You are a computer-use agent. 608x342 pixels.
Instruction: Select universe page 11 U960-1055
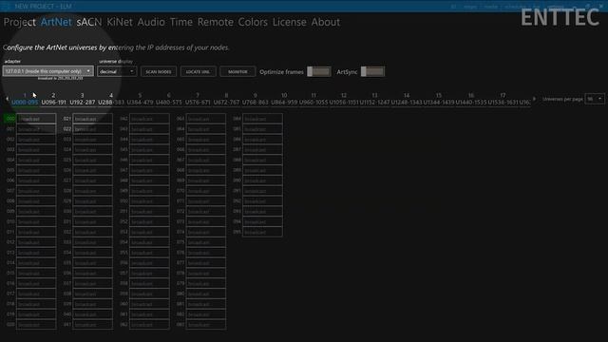313,99
